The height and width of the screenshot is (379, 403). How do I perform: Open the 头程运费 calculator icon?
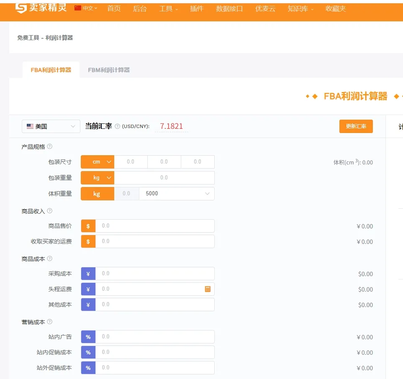coord(208,289)
